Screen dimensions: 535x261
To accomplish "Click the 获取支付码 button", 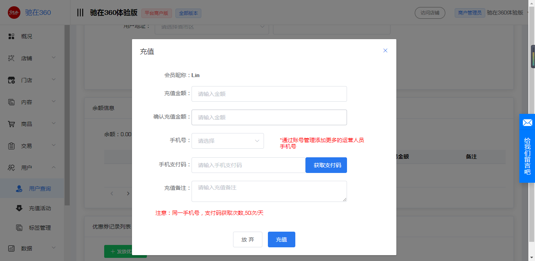I will point(326,165).
